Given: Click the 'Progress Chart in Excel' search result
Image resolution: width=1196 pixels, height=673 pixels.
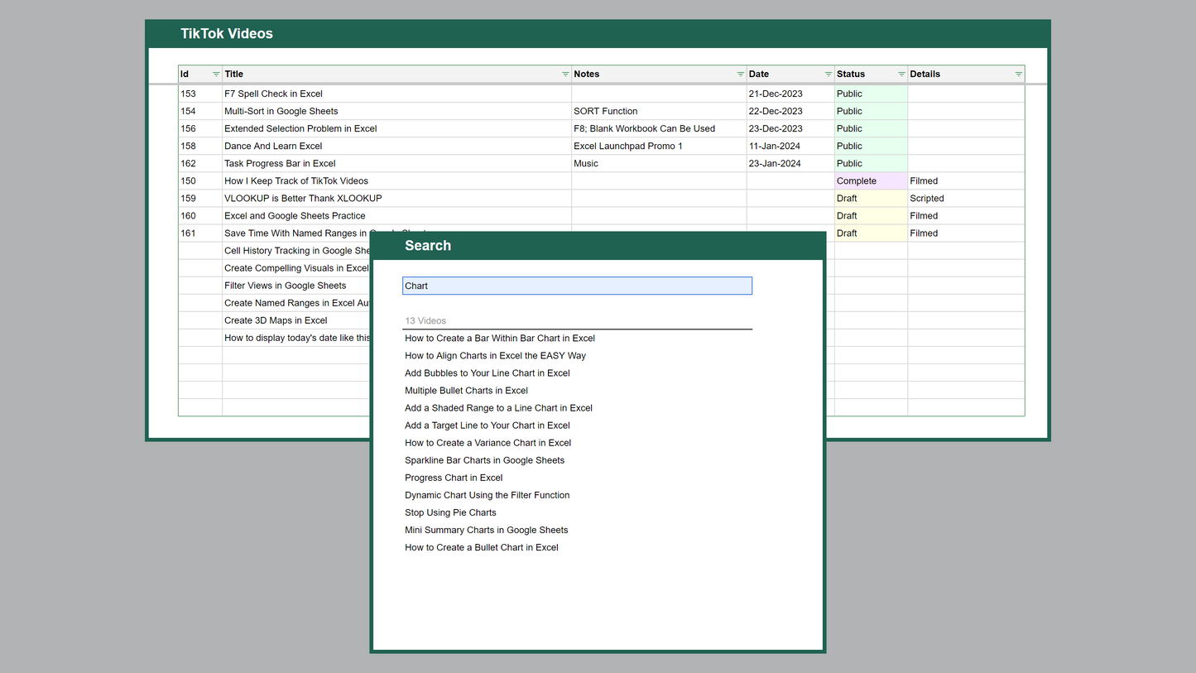Looking at the screenshot, I should (x=454, y=478).
